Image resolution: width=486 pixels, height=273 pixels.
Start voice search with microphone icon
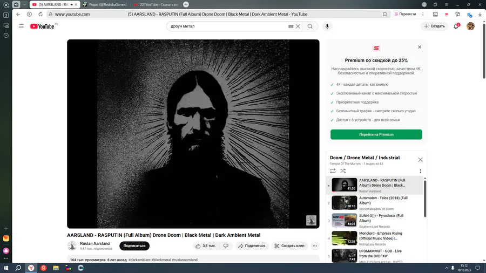(x=327, y=26)
